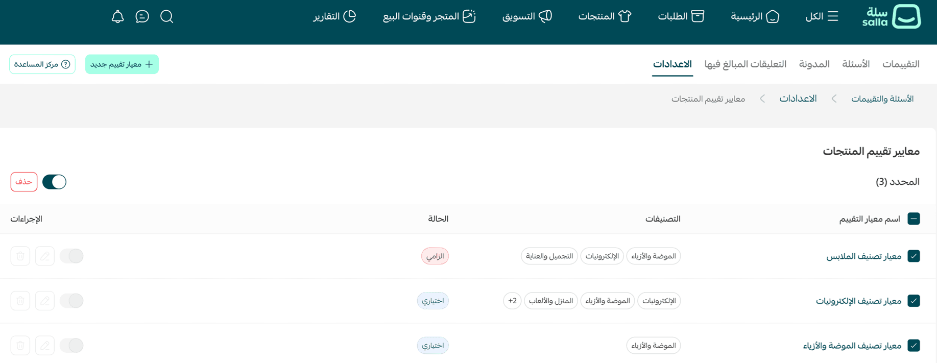937x363 pixels.
Task: Click اختياري badge in الإلكترونيات row
Action: [433, 301]
